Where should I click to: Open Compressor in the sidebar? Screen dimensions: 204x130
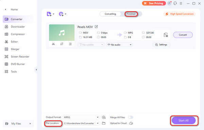point(18,34)
